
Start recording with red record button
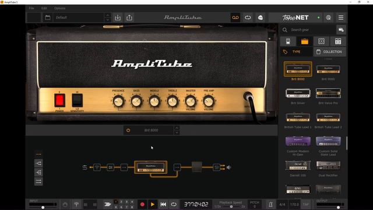142,204
